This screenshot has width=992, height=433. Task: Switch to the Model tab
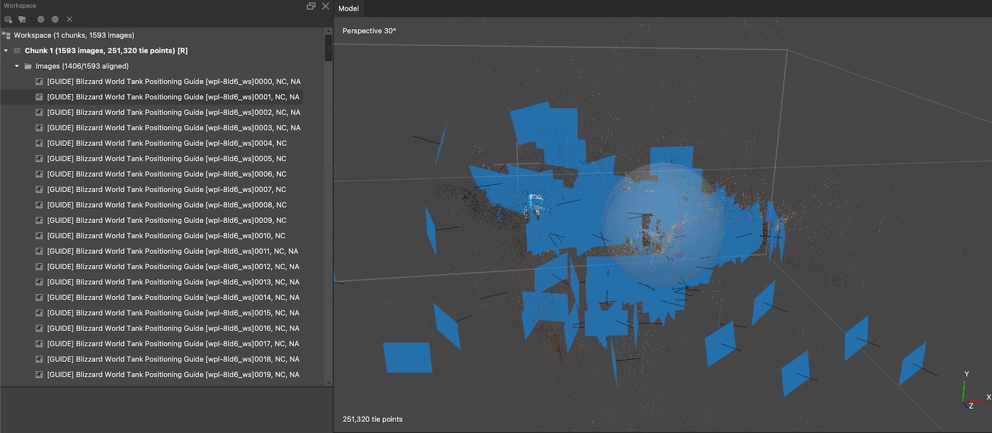tap(348, 8)
